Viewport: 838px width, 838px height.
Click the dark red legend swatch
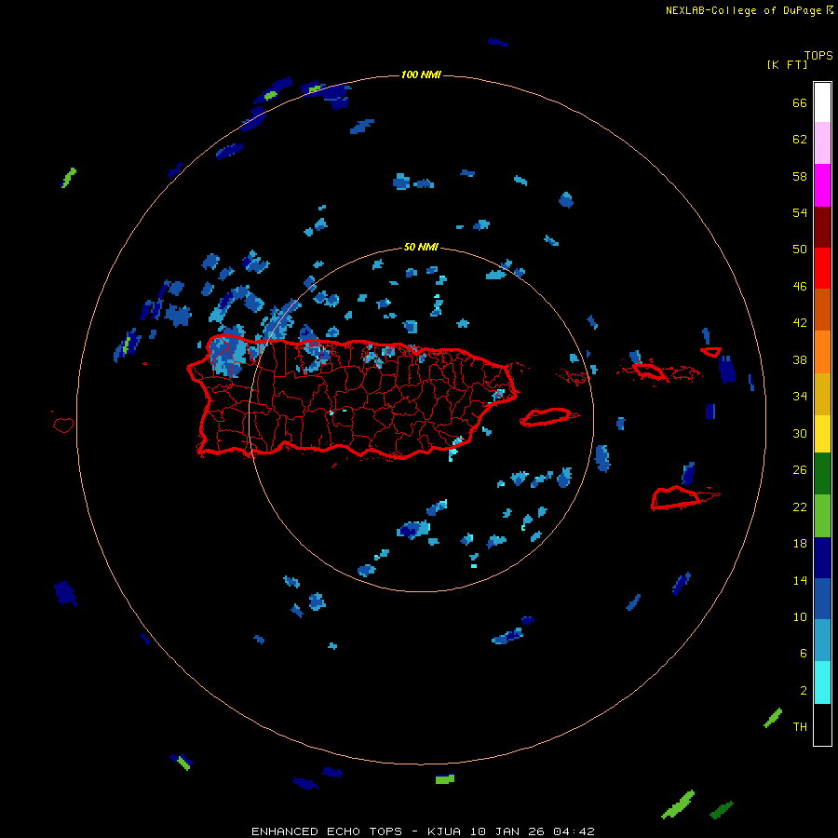click(822, 226)
